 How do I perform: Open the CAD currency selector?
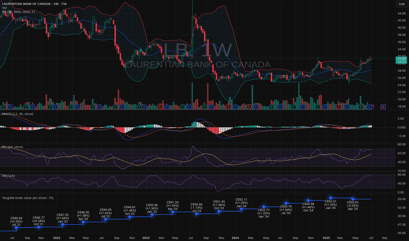coord(402,4)
